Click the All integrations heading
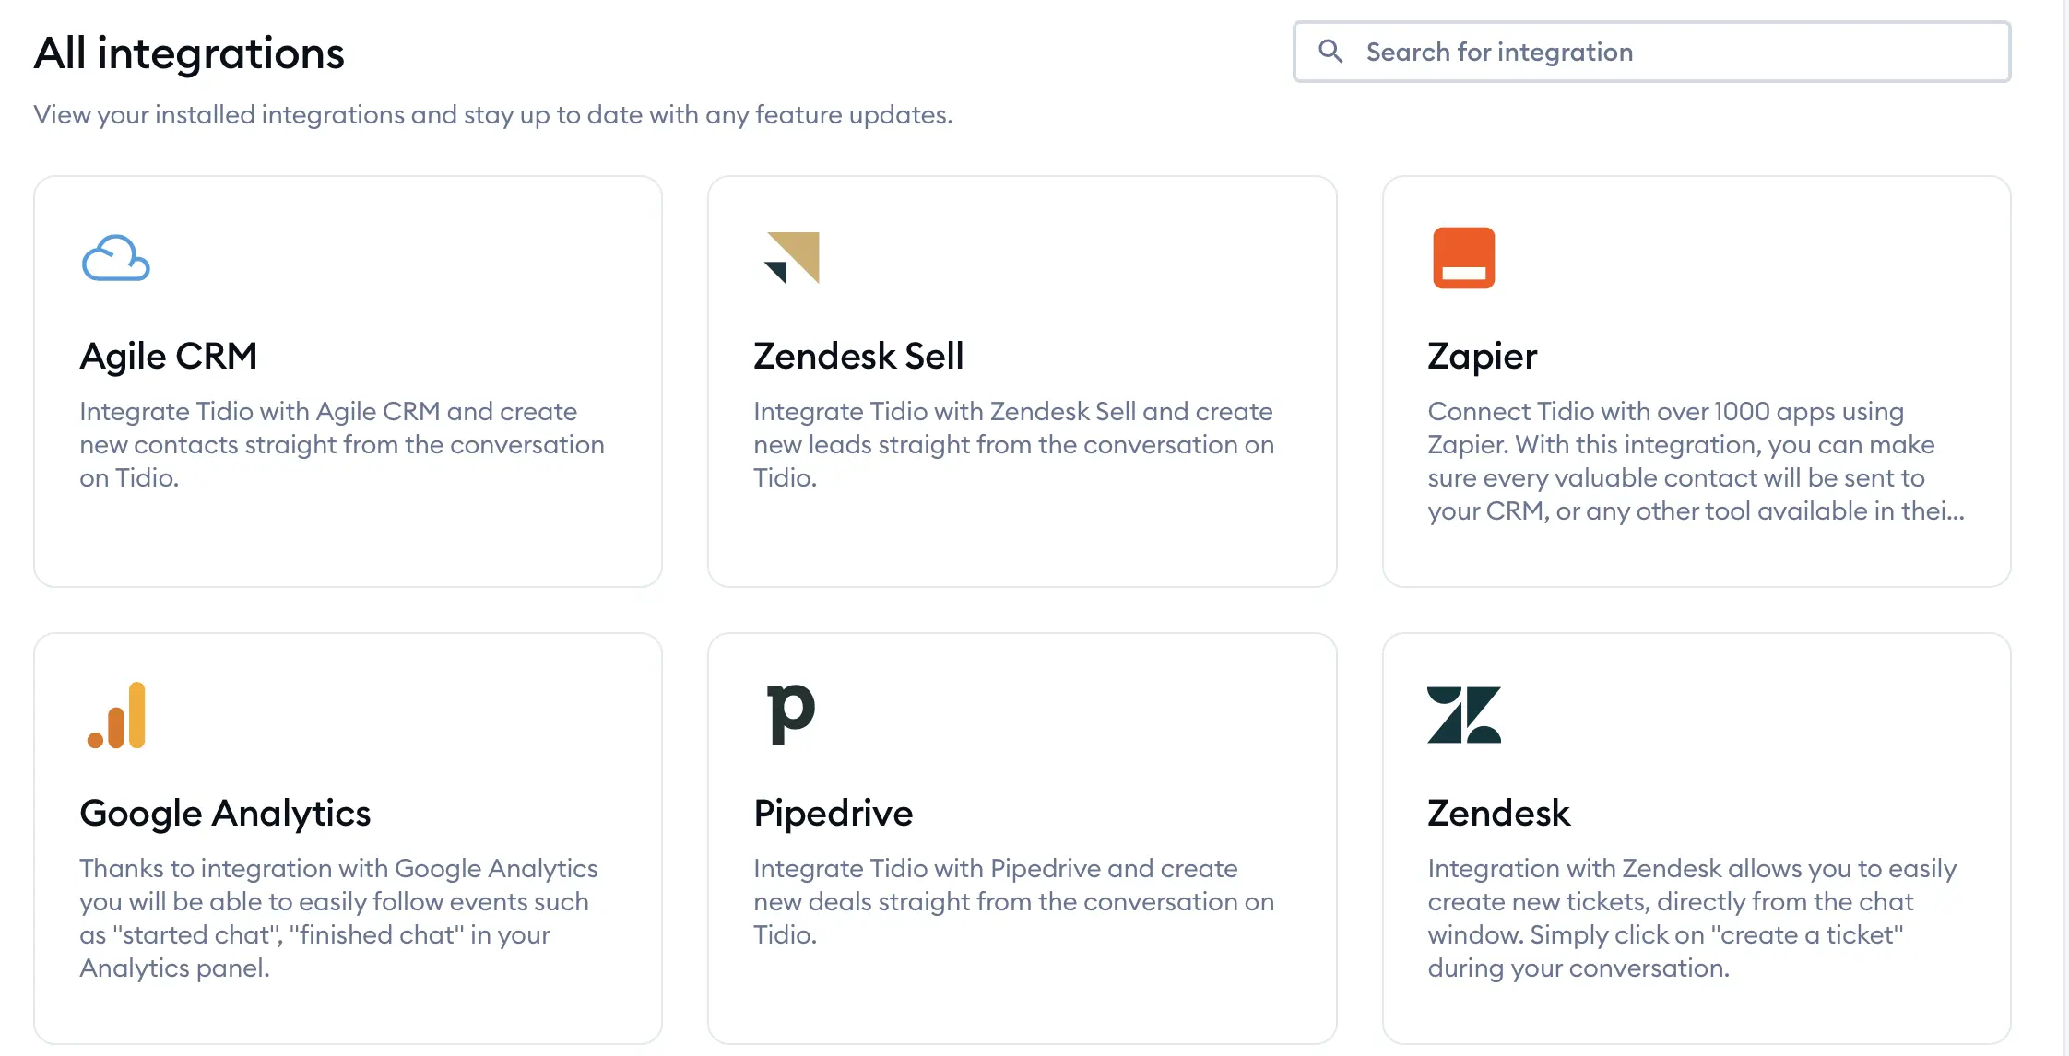Image resolution: width=2069 pixels, height=1056 pixels. pyautogui.click(x=189, y=53)
